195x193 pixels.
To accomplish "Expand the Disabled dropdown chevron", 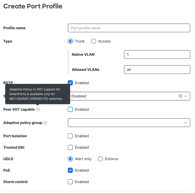I will coord(185,96).
